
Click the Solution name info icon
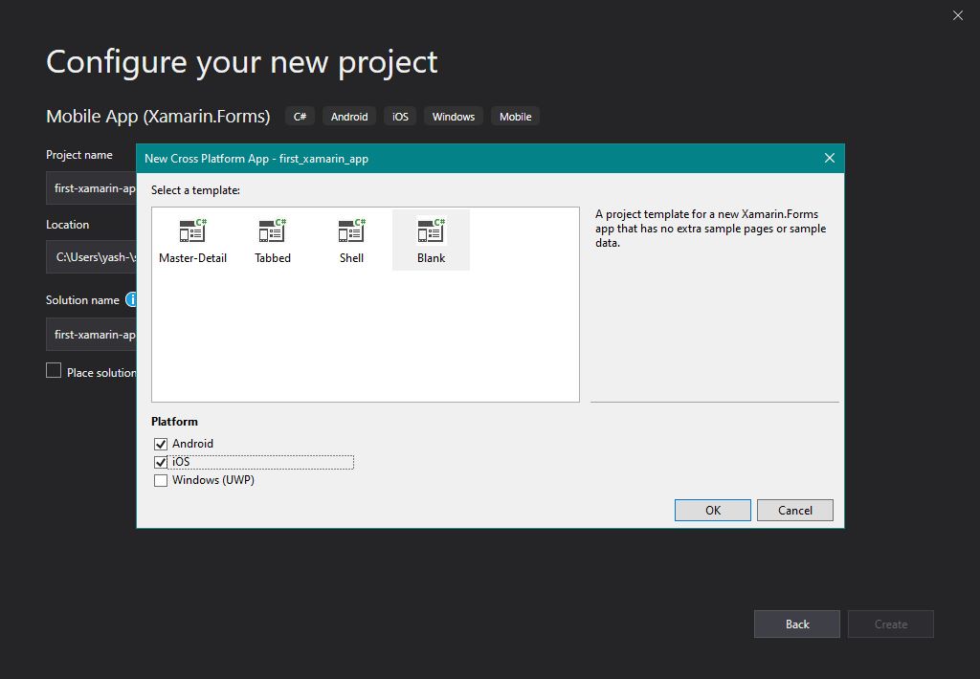131,300
